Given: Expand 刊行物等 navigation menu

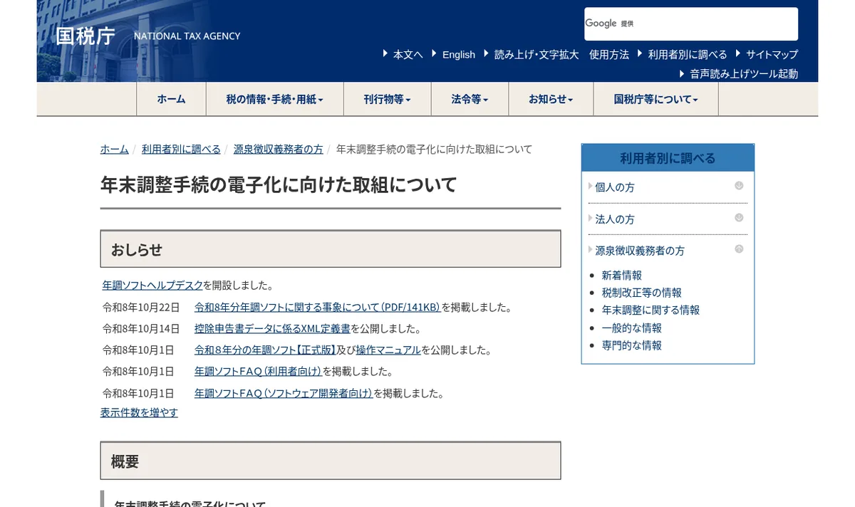Looking at the screenshot, I should [x=387, y=99].
